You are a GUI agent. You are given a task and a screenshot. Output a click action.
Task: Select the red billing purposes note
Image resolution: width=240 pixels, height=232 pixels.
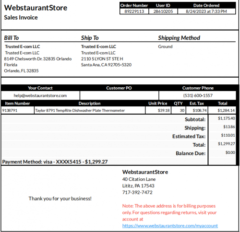click(169, 212)
